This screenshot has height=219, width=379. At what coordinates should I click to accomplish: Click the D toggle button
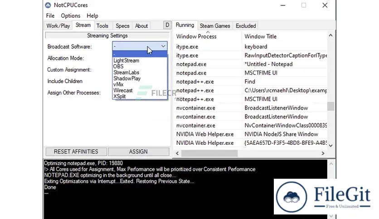click(x=167, y=25)
